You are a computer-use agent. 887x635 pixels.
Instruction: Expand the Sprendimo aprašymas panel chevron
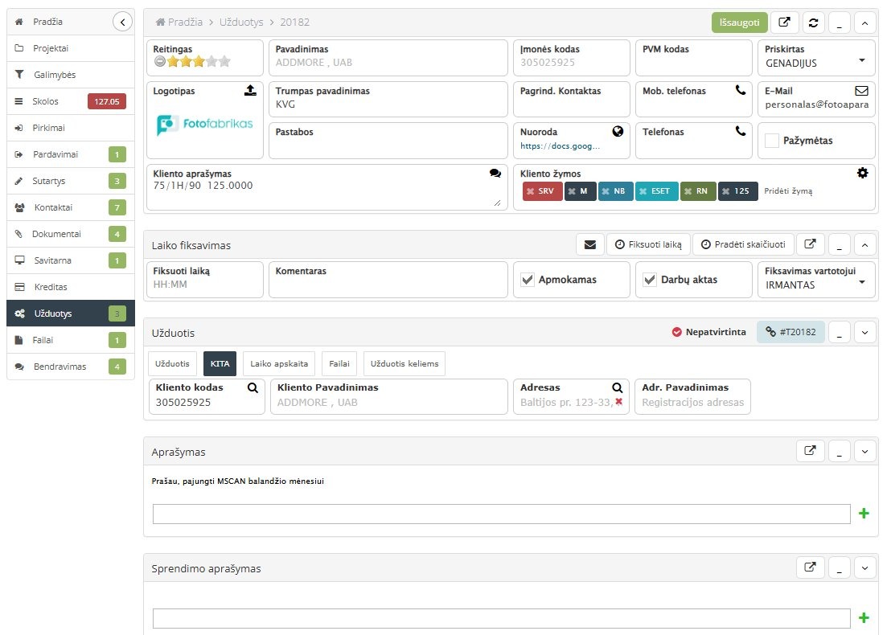tap(864, 567)
